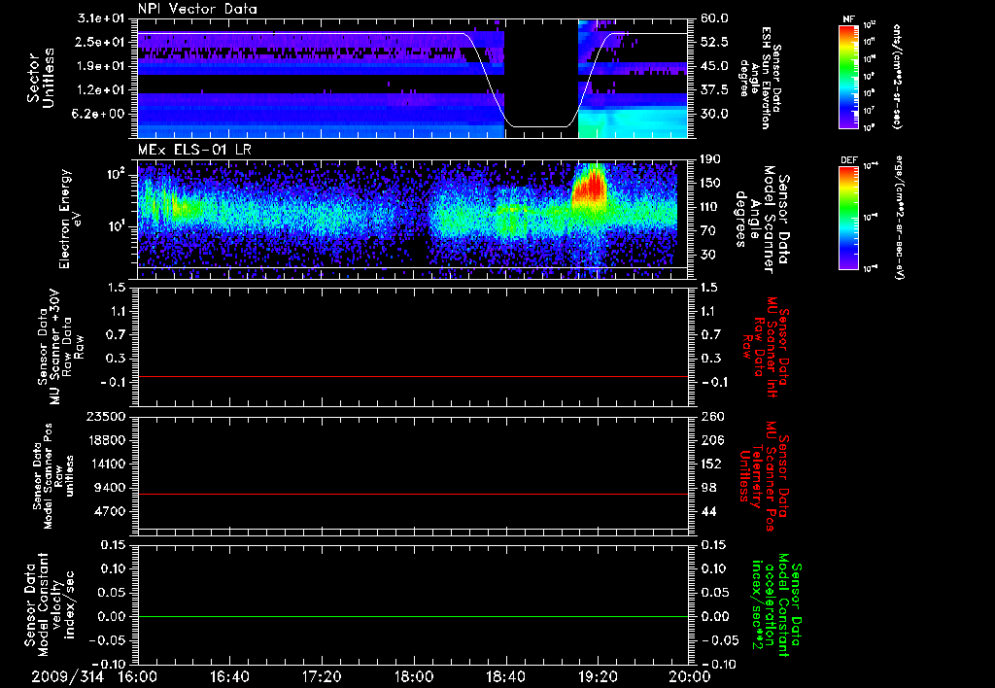Screen dimensions: 995x688
Task: Click the green line in velocity panel
Action: pos(412,616)
